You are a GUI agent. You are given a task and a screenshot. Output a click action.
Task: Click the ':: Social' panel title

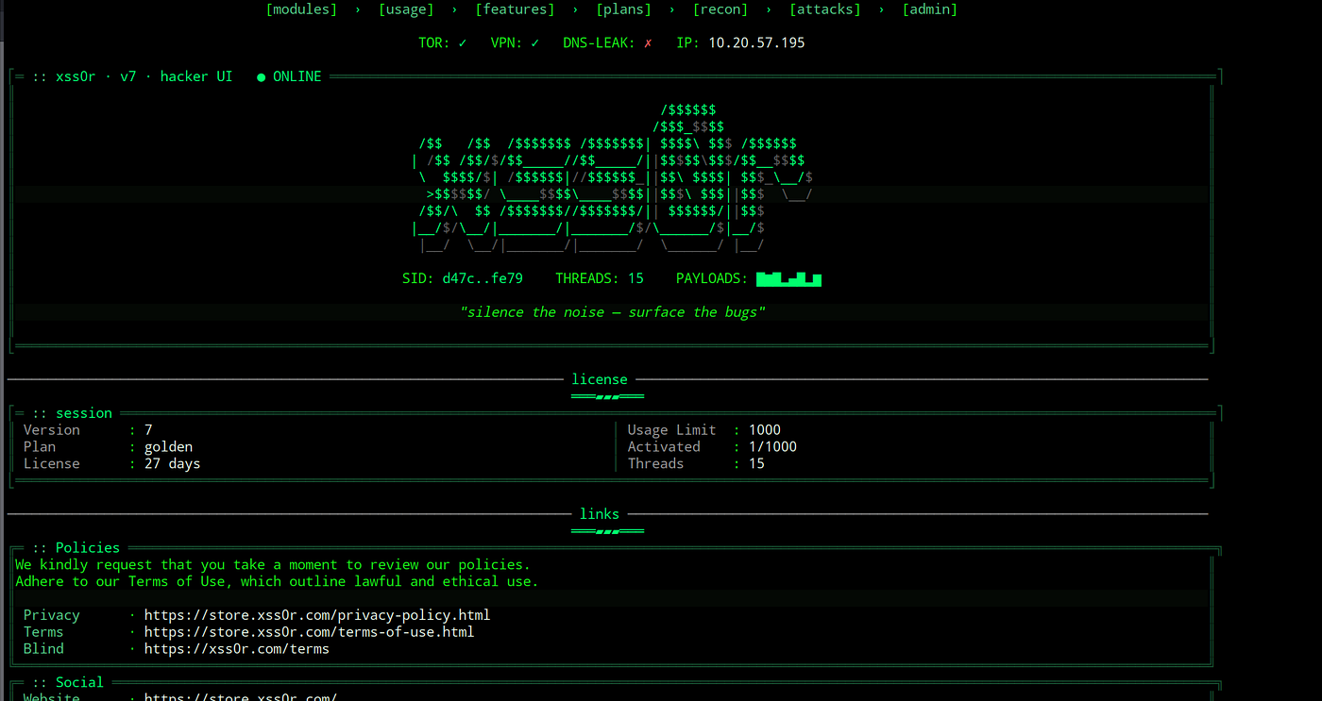(x=68, y=682)
